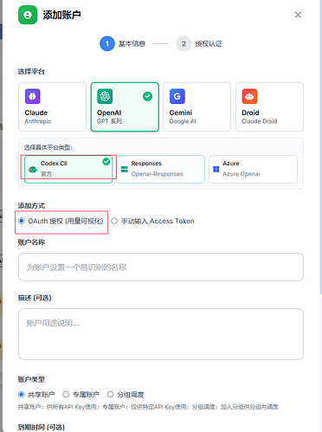Screen dimensions: 322x432
Task: Select the OpenAI GPT platform card
Action: pos(125,106)
